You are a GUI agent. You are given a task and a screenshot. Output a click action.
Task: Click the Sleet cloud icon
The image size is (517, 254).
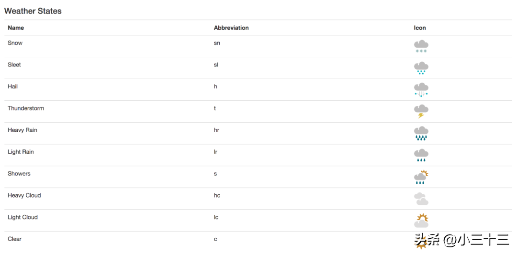[x=421, y=68]
